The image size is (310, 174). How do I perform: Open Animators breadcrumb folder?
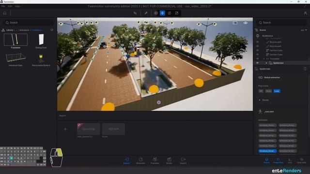pyautogui.click(x=24, y=30)
